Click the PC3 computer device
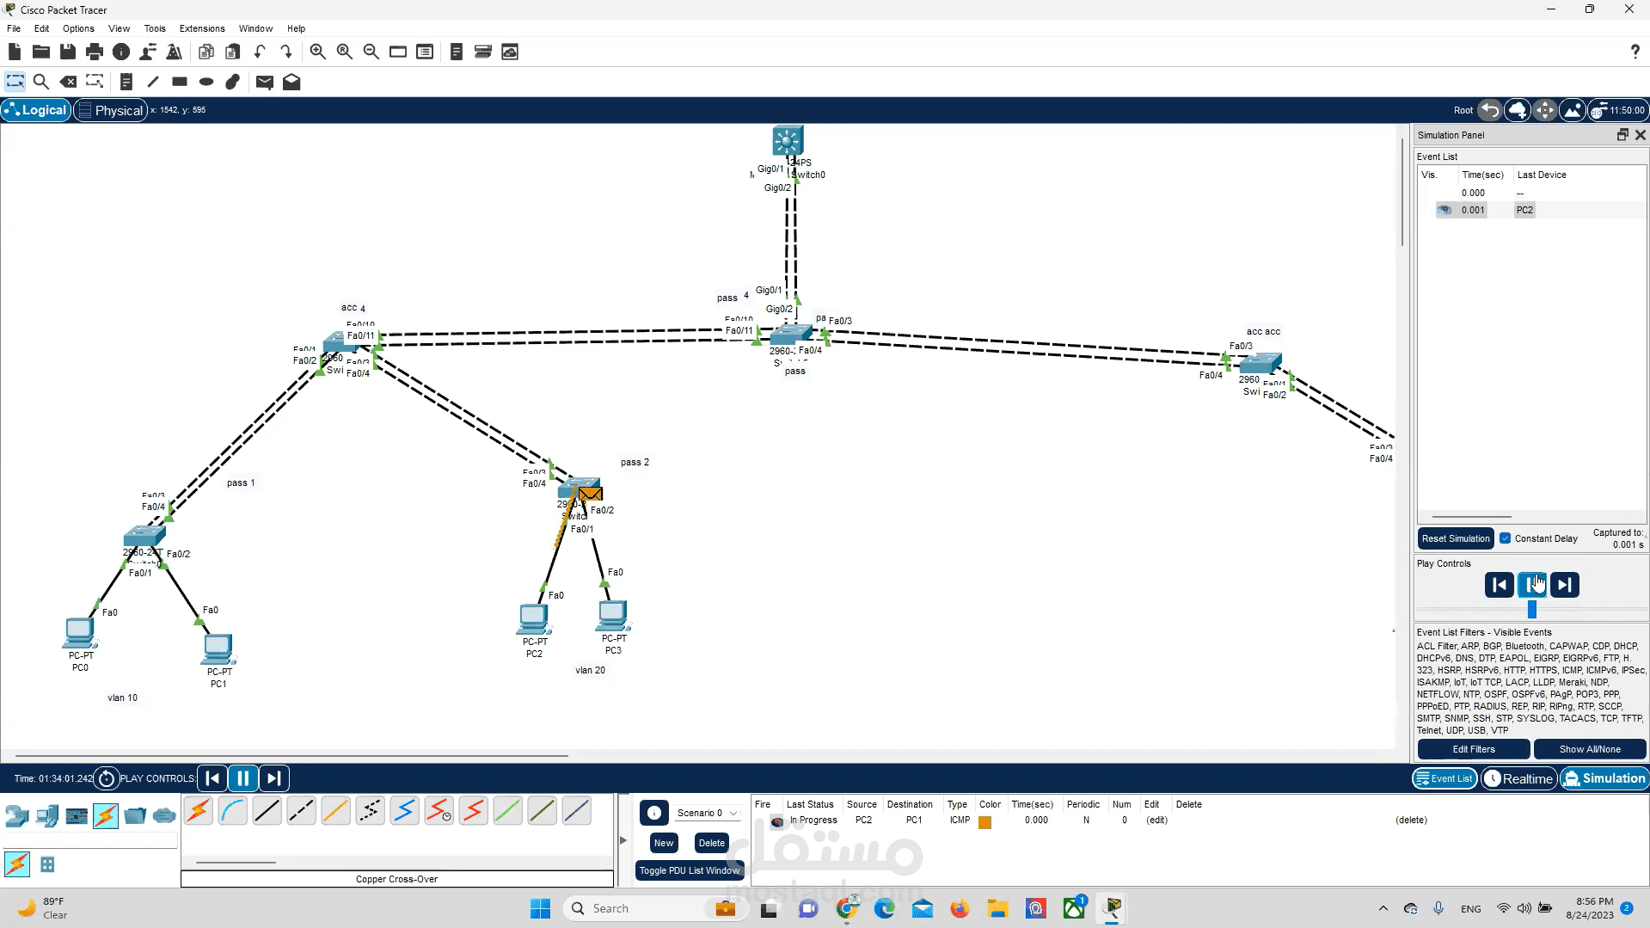This screenshot has width=1650, height=928. point(613,616)
